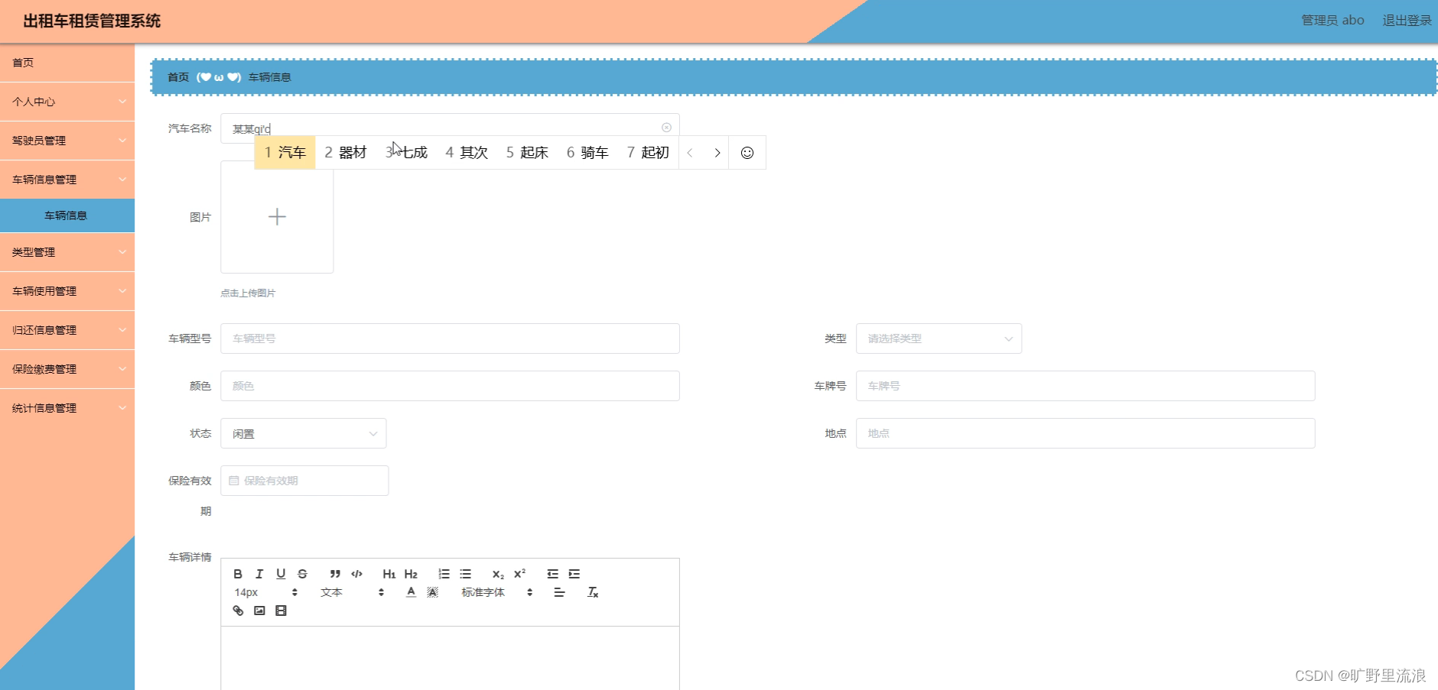Click the plus box to upload a picture
Screen dimensions: 1438x690
click(x=276, y=217)
